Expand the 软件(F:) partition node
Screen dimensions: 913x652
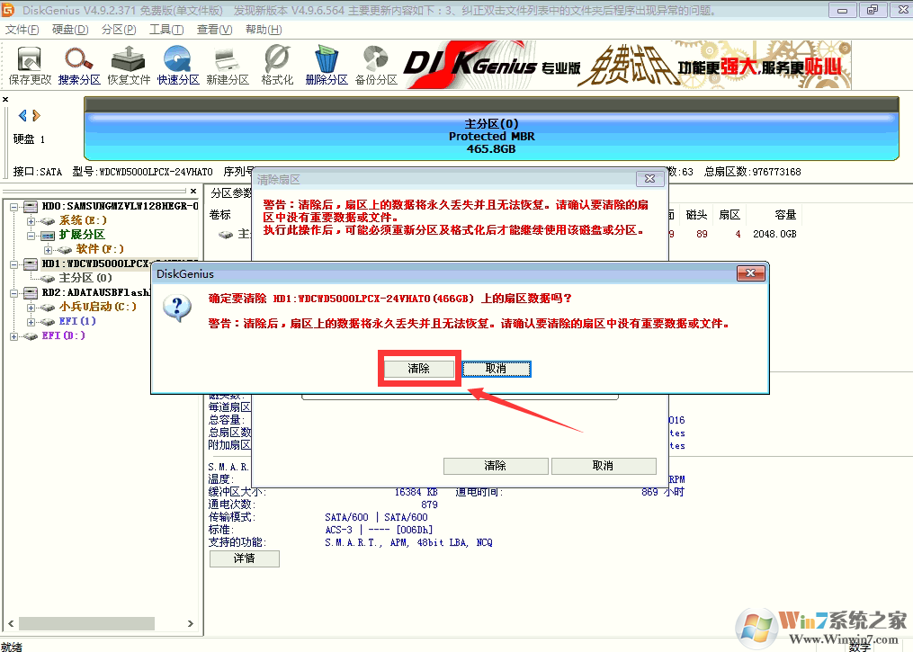click(x=49, y=250)
